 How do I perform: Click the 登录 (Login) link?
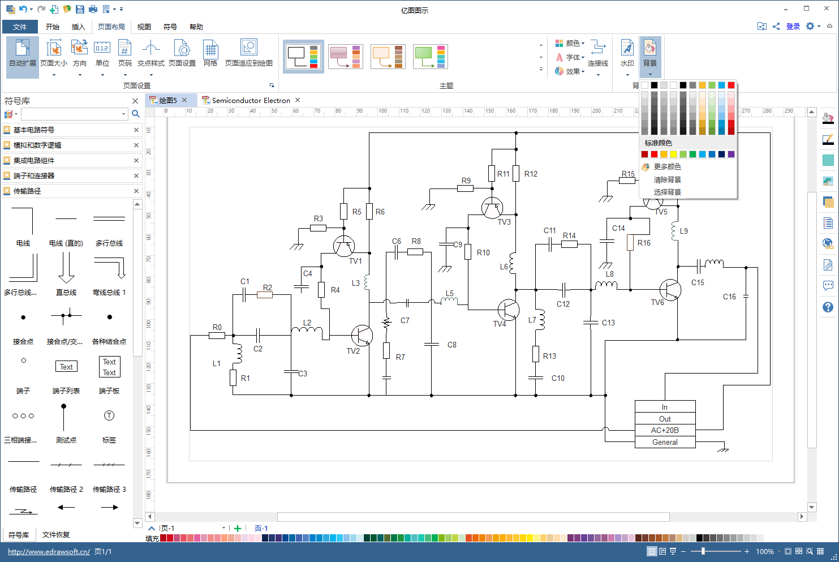pyautogui.click(x=793, y=27)
